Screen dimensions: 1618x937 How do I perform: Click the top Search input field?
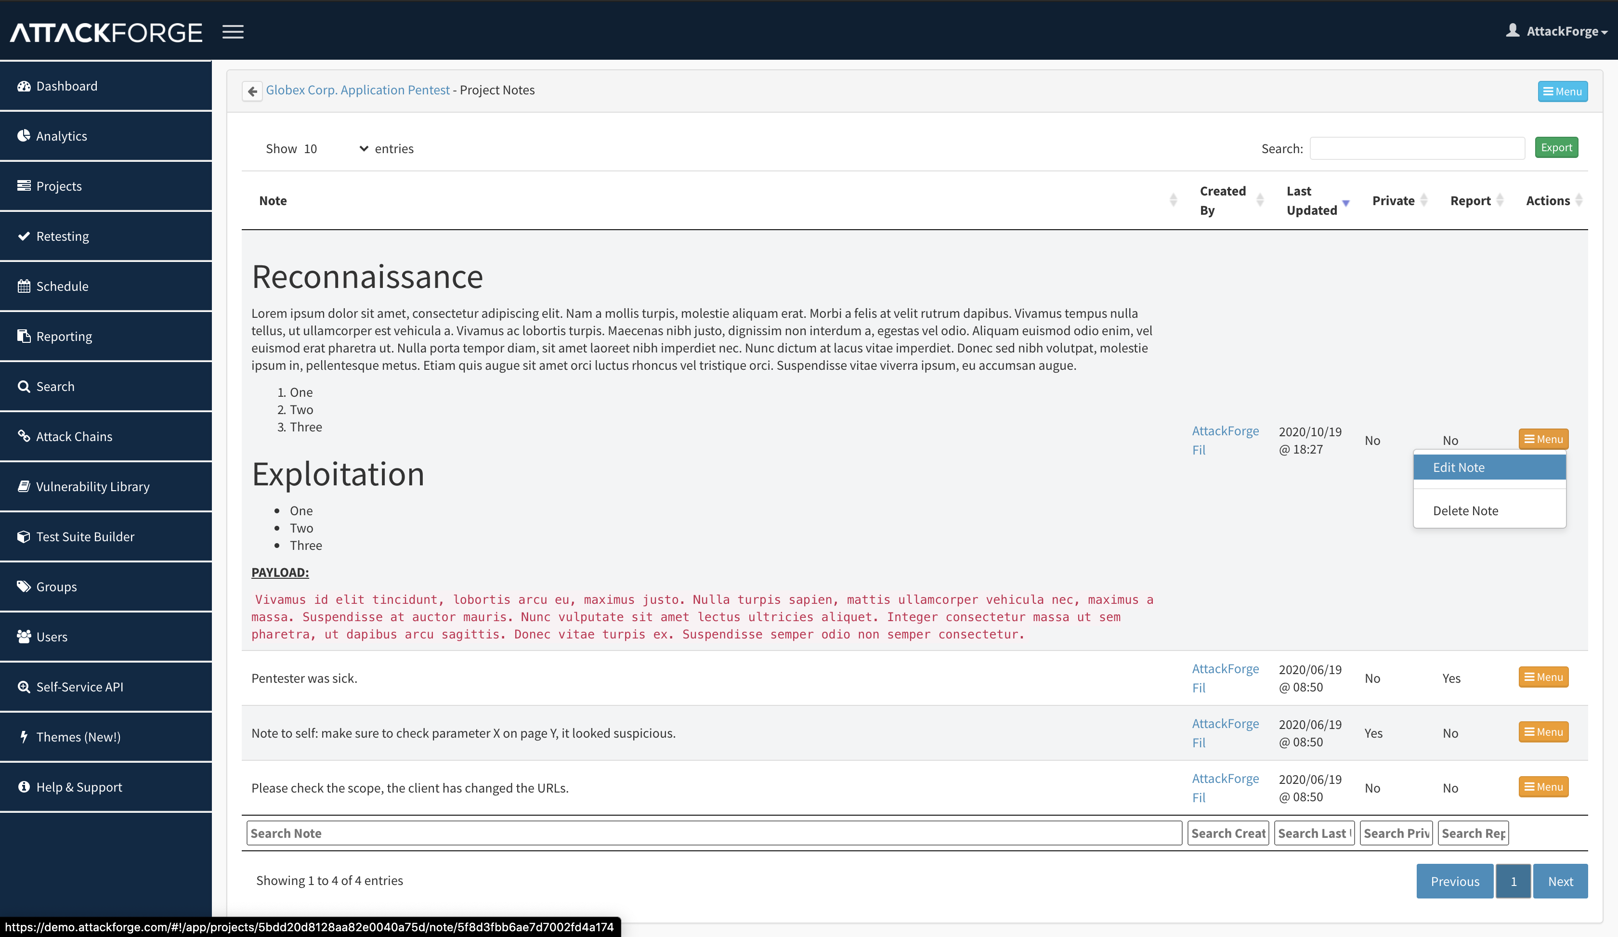coord(1417,148)
